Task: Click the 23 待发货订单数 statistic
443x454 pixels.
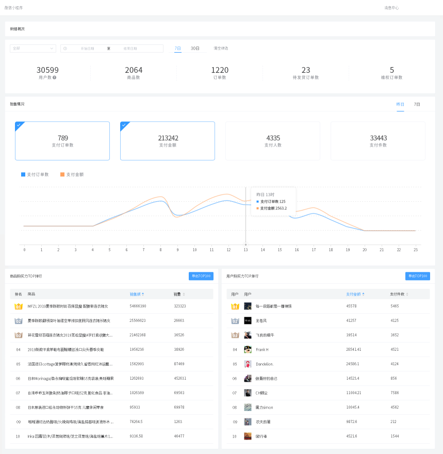Action: coord(305,73)
